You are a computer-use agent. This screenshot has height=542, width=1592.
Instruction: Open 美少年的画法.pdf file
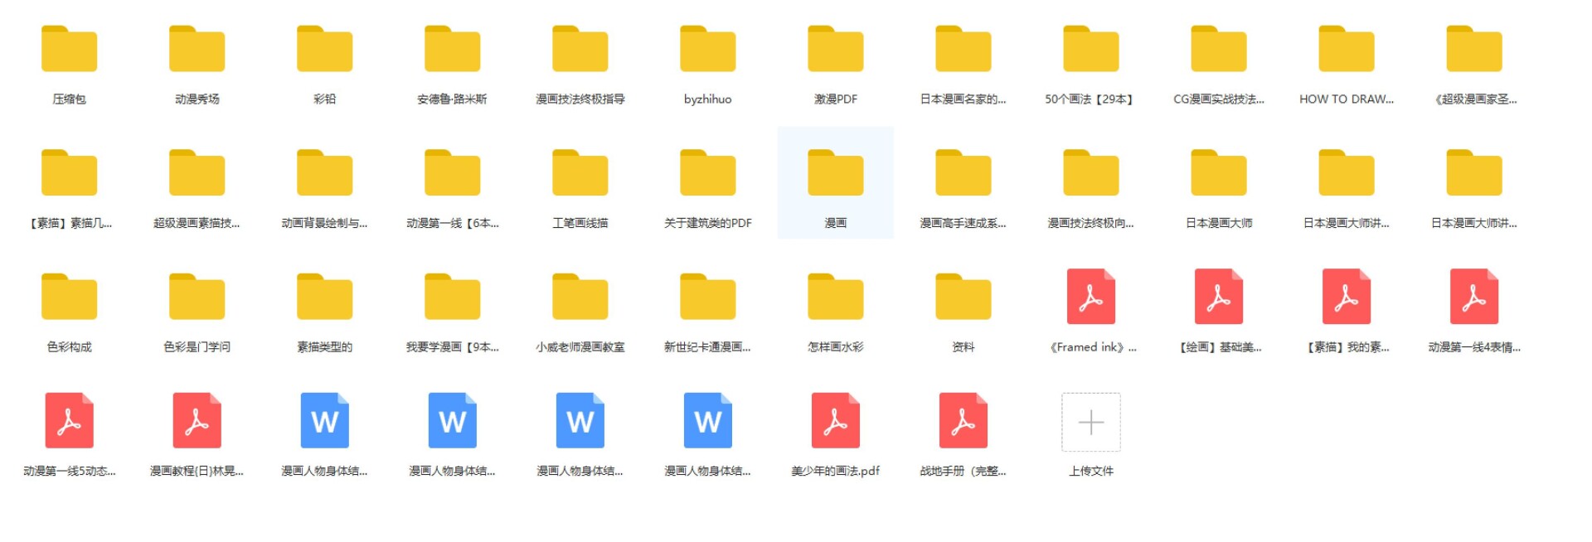coord(835,421)
